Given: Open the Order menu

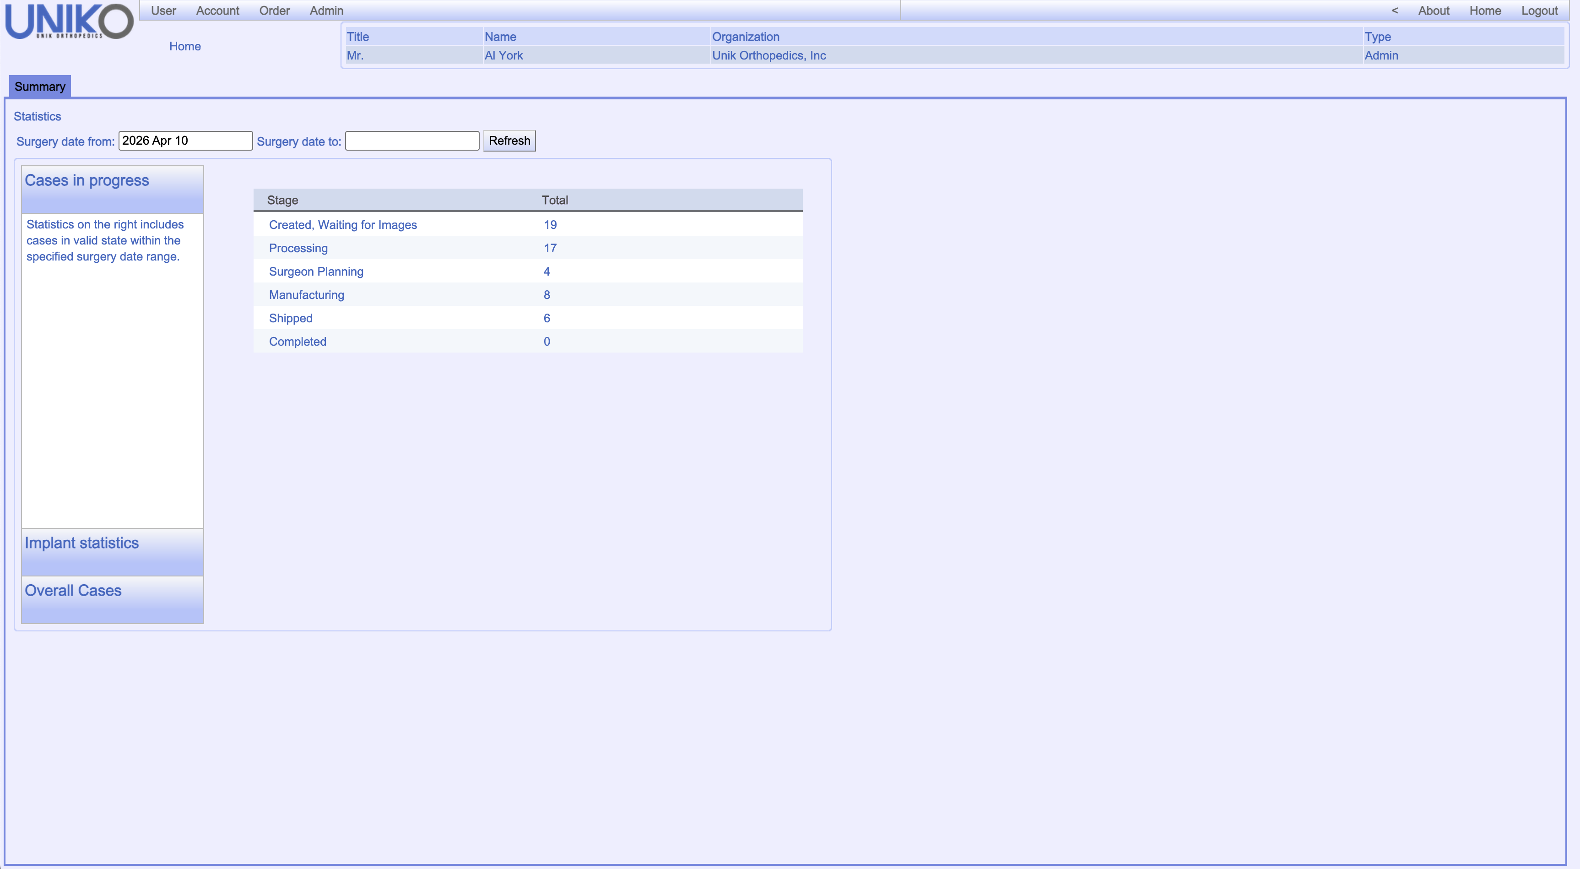Looking at the screenshot, I should 274,11.
